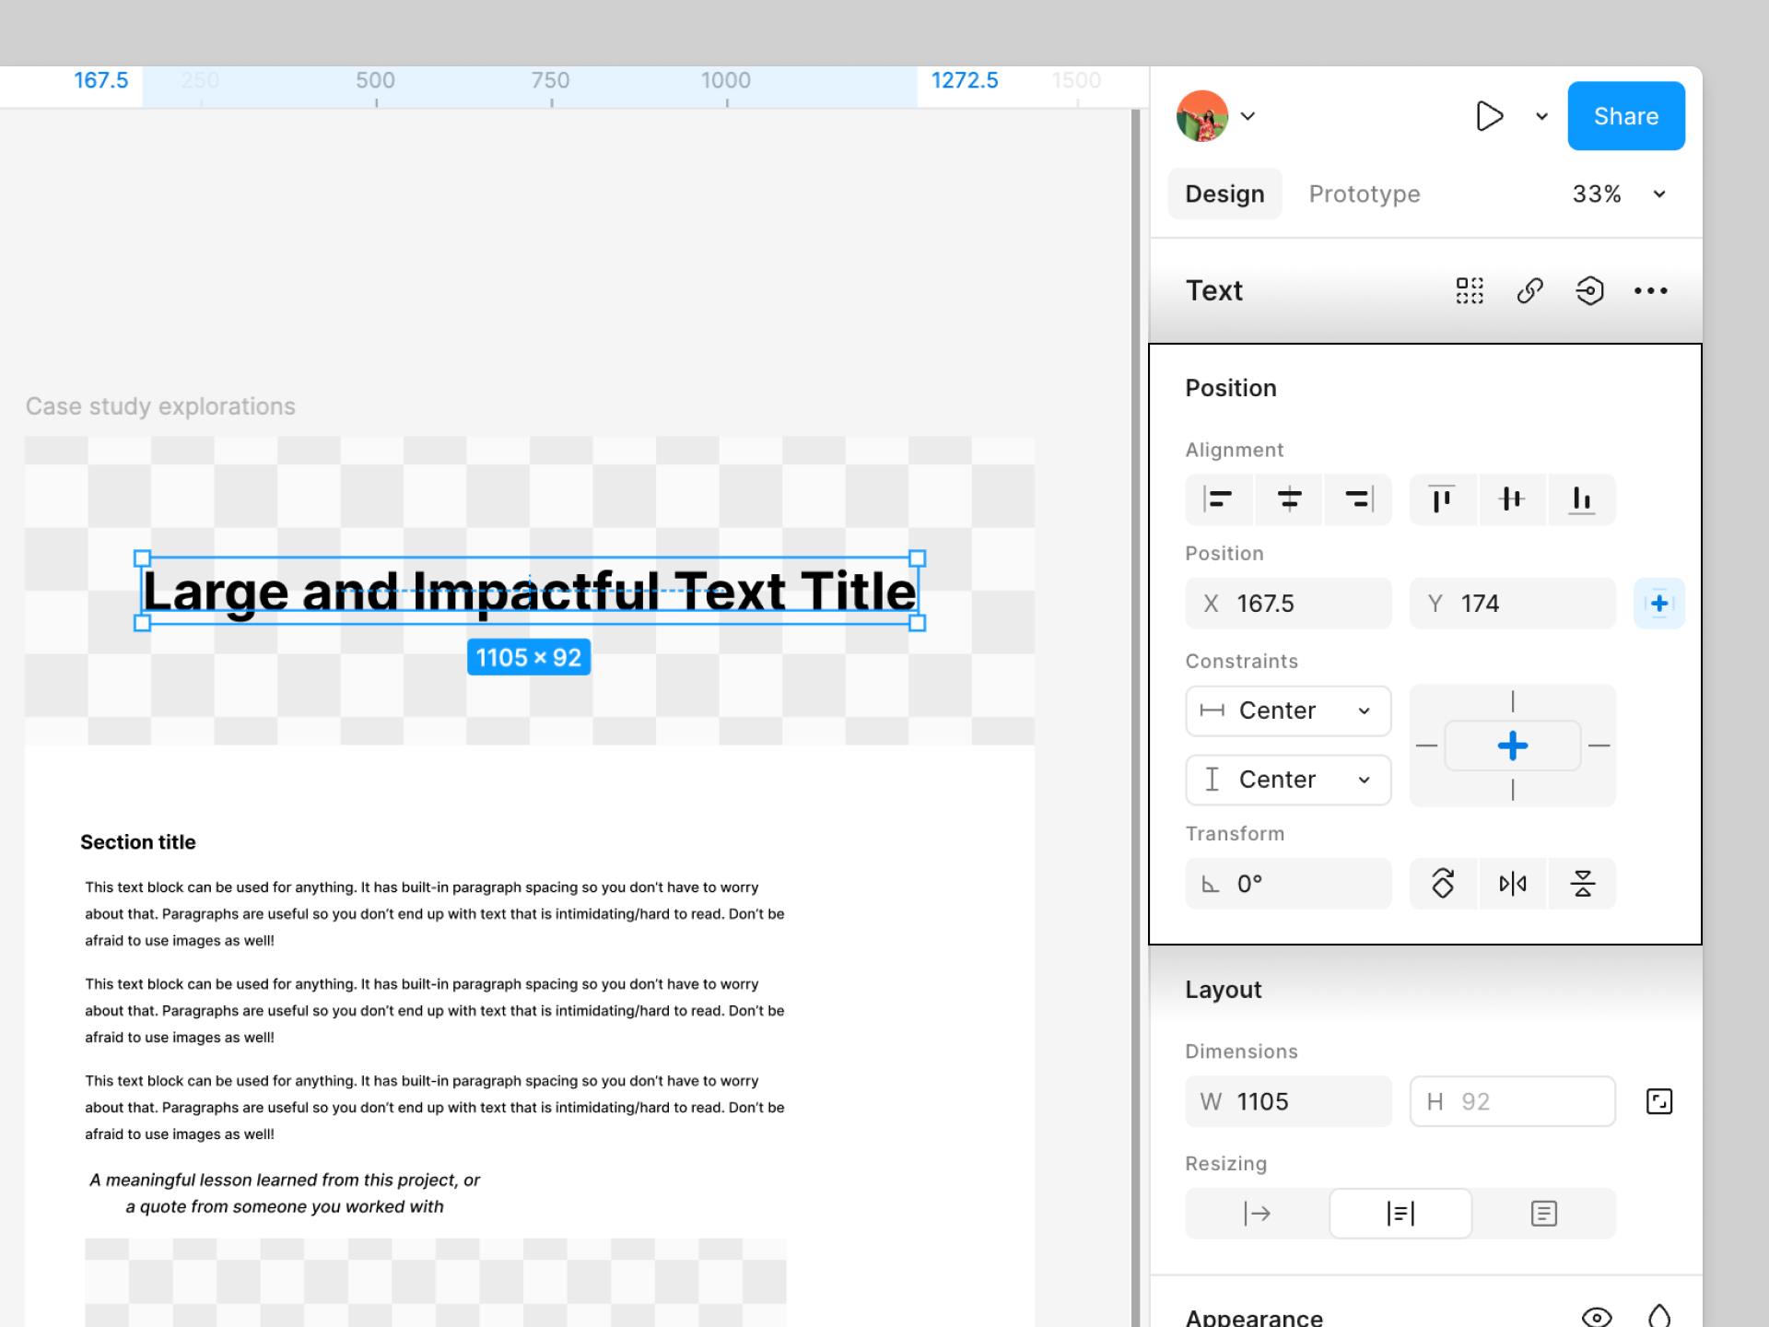Click the copy link icon in Text header
1769x1327 pixels.
tap(1529, 291)
